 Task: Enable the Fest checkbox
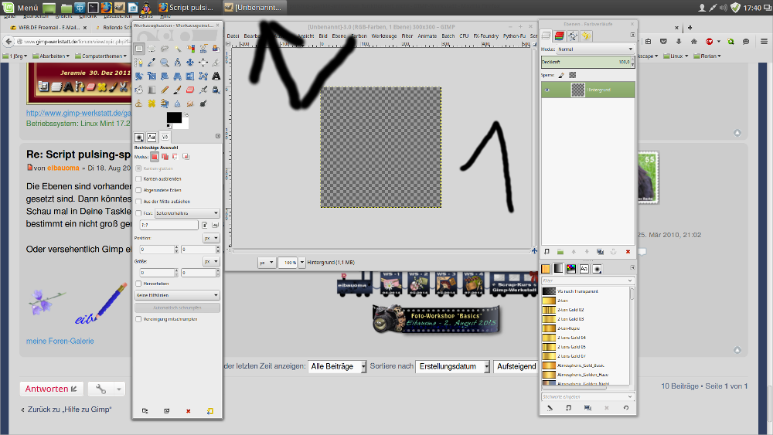(x=138, y=213)
